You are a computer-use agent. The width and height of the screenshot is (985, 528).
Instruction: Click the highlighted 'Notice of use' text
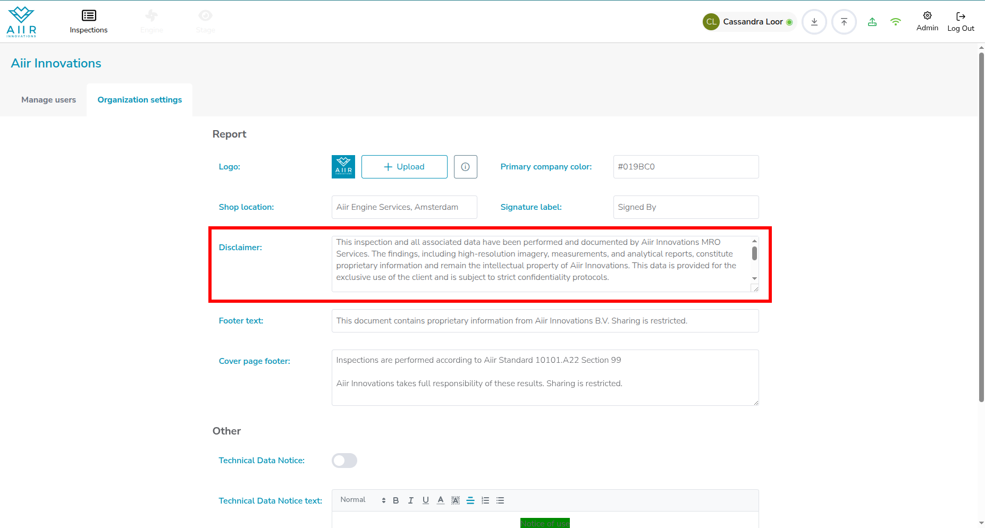coord(545,523)
